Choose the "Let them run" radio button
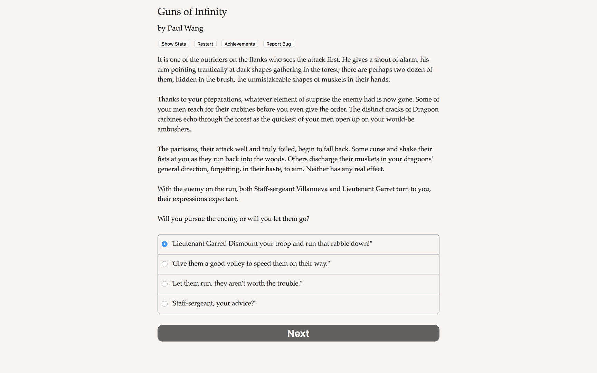This screenshot has height=373, width=597. coord(164,284)
